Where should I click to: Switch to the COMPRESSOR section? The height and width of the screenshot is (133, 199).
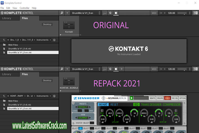point(172,105)
